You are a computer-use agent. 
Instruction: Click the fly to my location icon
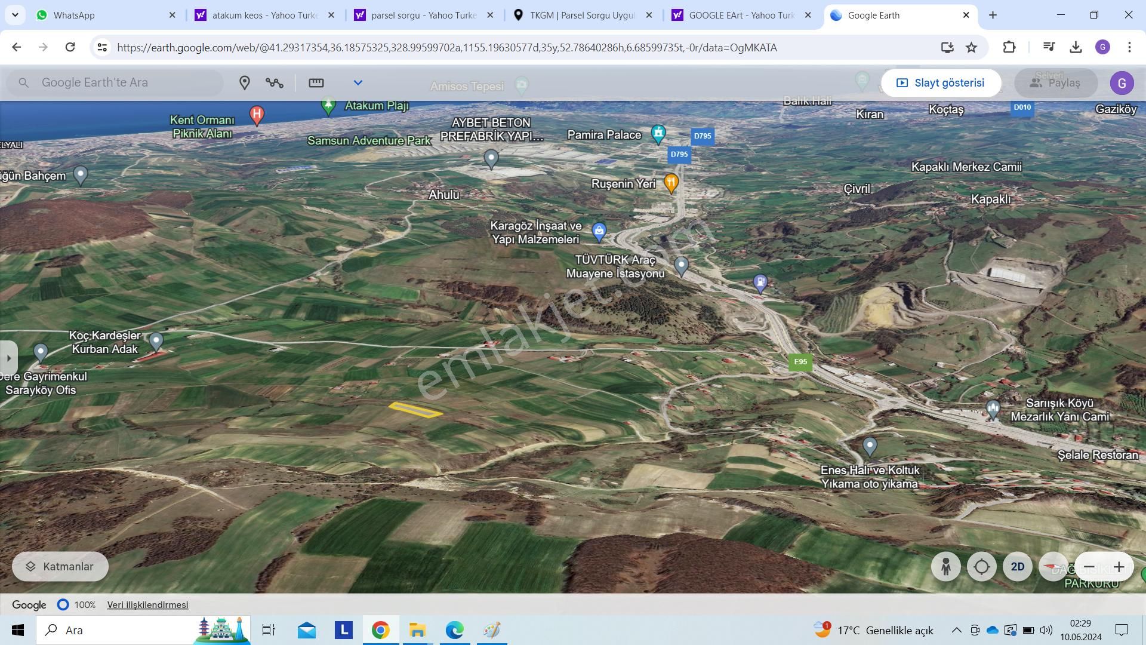pos(982,567)
